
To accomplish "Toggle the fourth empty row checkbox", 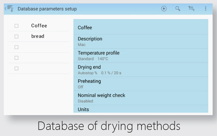I will (16, 58).
